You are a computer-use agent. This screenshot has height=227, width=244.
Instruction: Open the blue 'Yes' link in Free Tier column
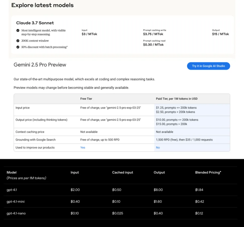[83, 147]
